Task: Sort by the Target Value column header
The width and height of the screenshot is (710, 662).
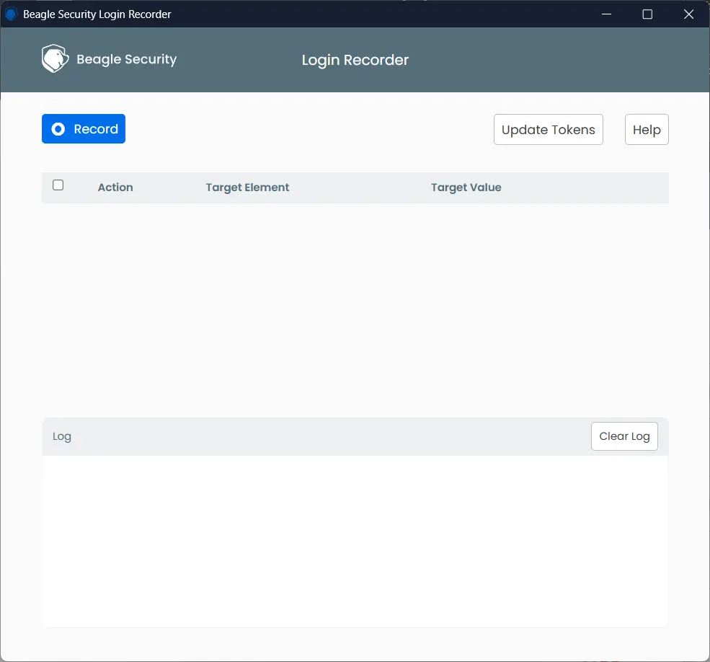Action: 466,187
